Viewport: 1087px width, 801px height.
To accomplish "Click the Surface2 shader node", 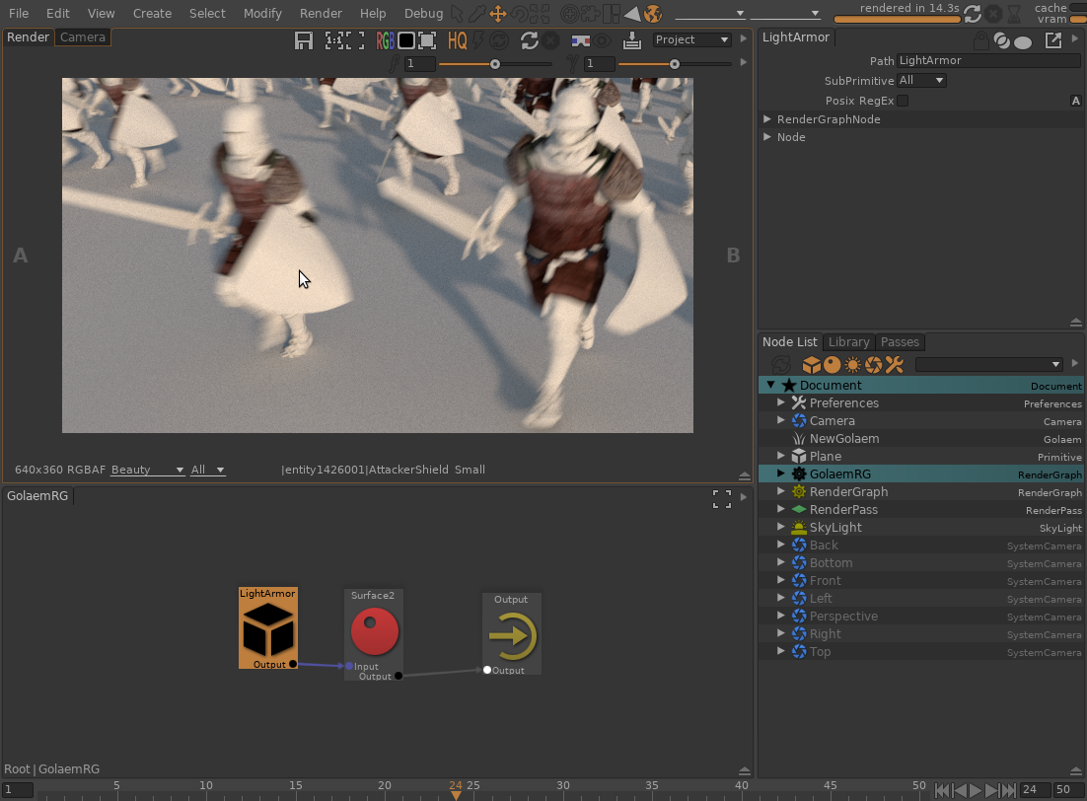I will 375,631.
